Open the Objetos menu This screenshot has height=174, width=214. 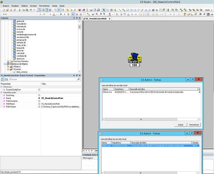click(x=24, y=6)
